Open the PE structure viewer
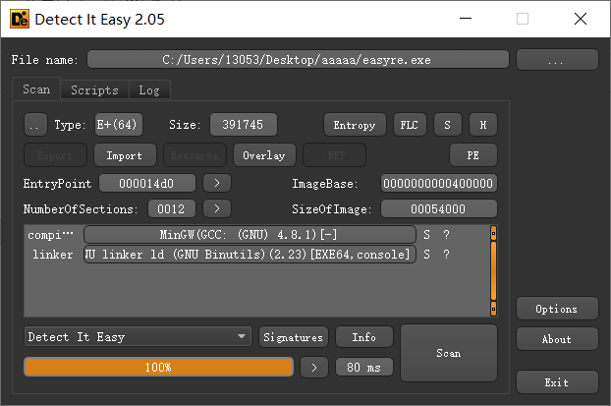Viewport: 611px width, 406px height. [x=472, y=155]
